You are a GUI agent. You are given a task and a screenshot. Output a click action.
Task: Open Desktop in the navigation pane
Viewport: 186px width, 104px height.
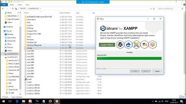click(x=10, y=34)
